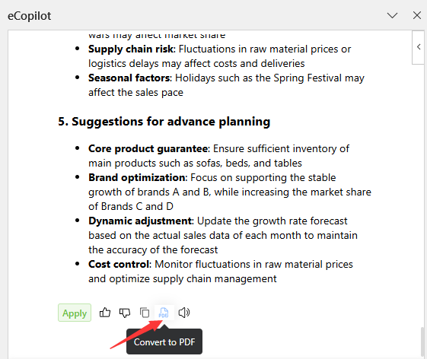The width and height of the screenshot is (427, 359).
Task: Click the 'Supply chain risk' bold text
Action: click(131, 49)
